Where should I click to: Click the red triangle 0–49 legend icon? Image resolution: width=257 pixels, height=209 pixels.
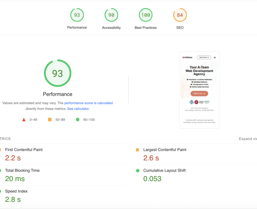(24, 120)
